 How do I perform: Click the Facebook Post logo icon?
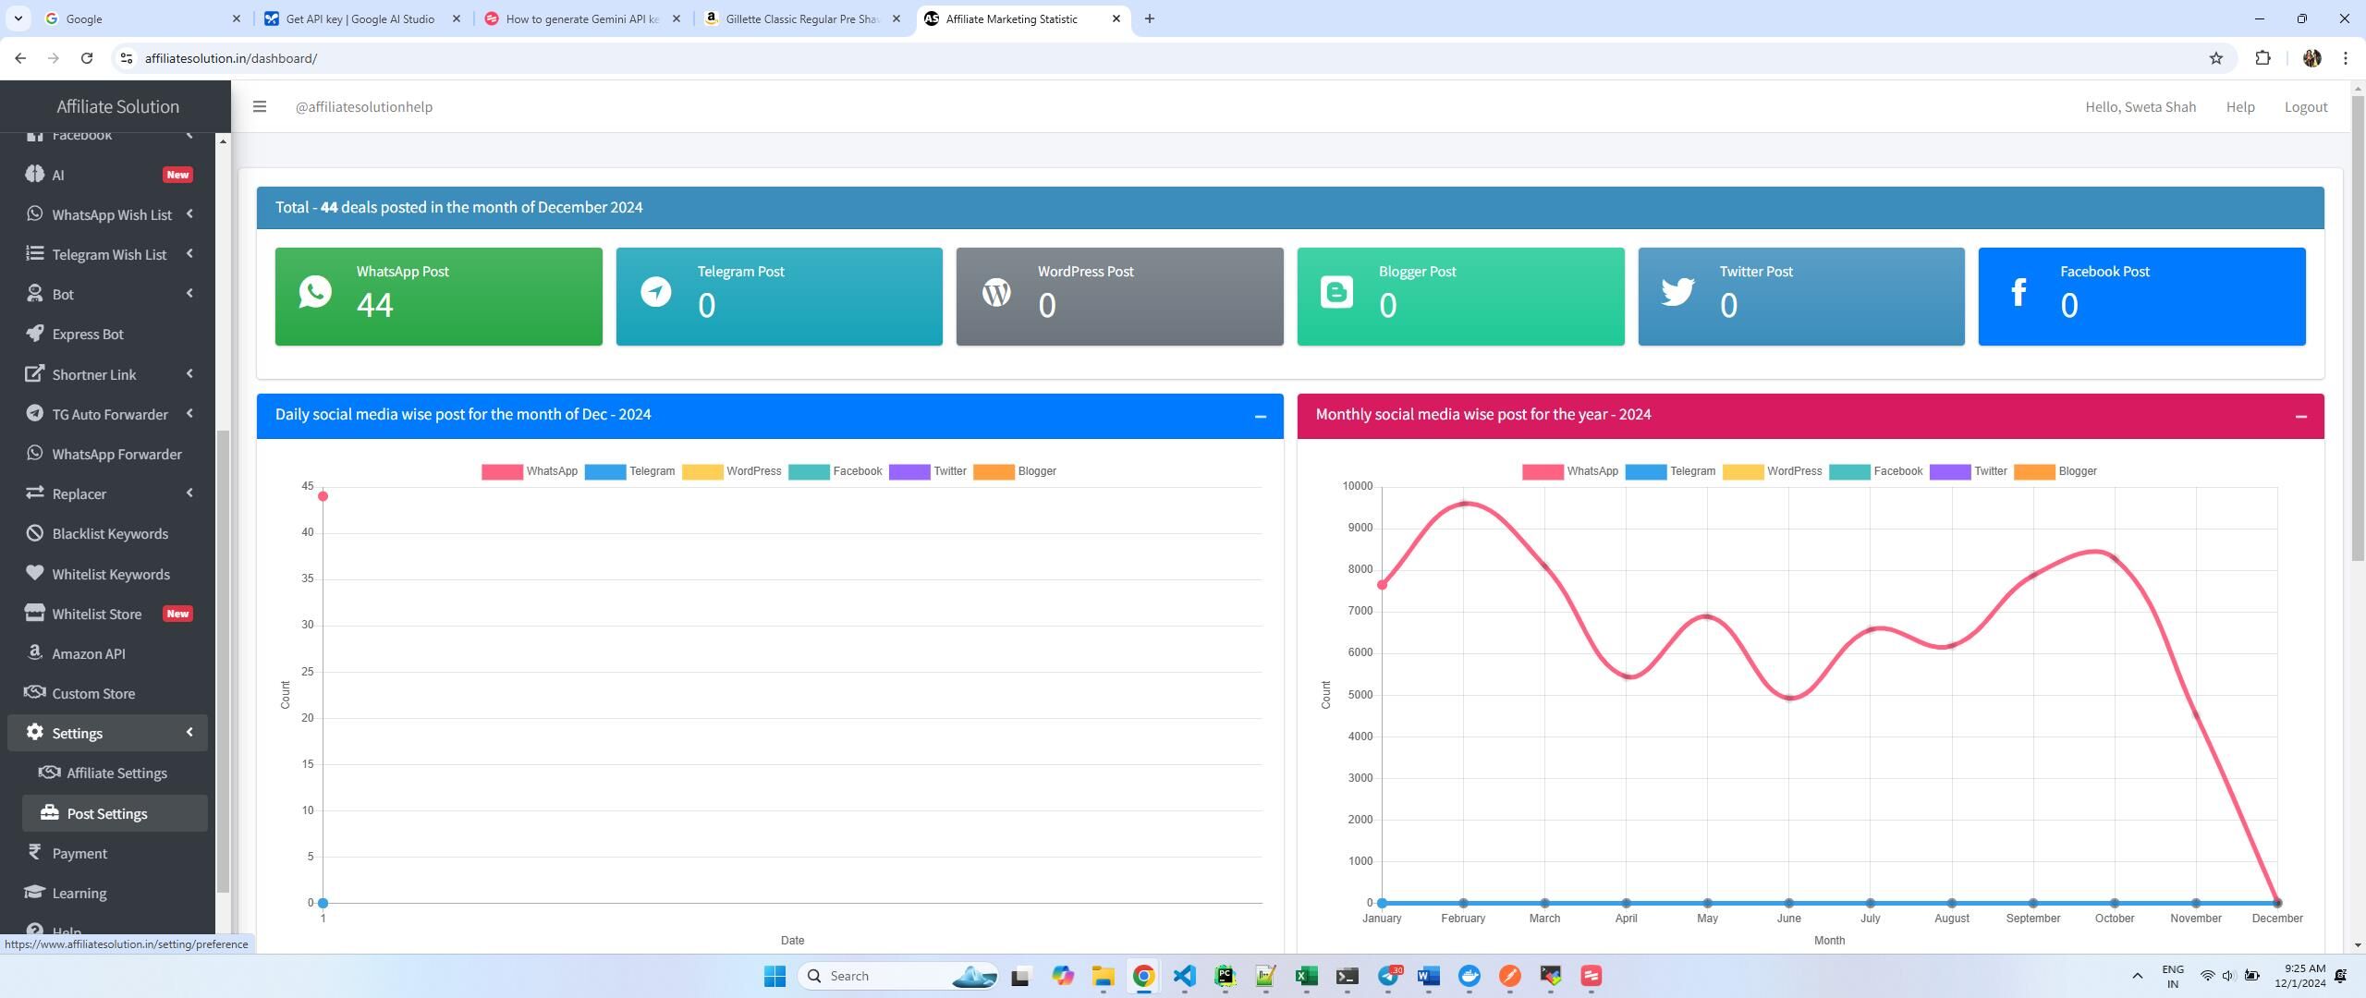click(x=2018, y=293)
